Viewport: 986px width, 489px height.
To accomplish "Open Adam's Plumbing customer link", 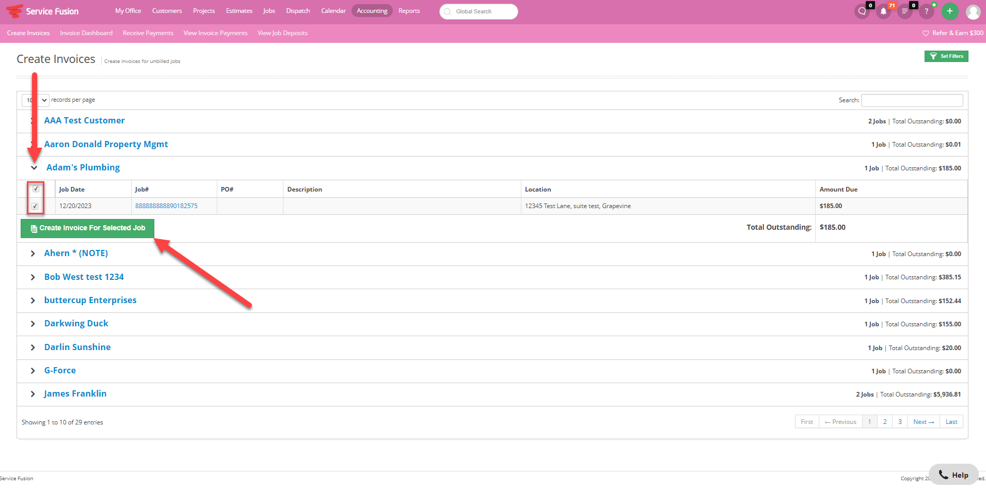I will tap(83, 167).
